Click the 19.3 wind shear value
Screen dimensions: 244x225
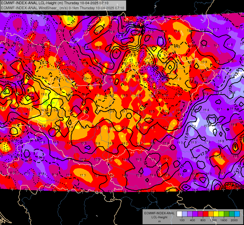[30, 93]
